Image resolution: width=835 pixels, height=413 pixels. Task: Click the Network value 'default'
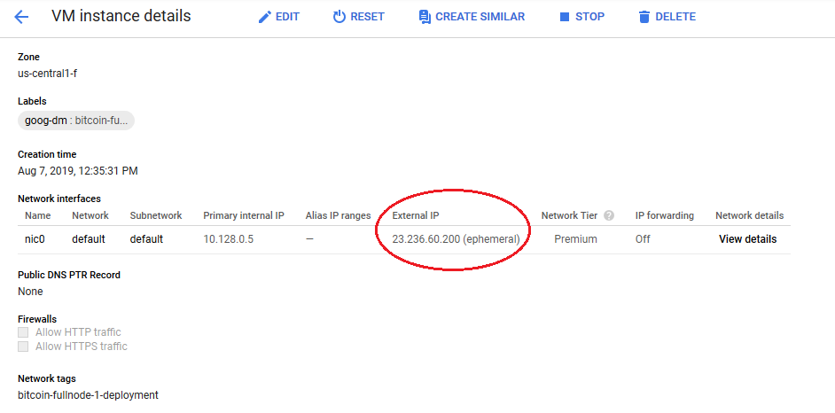89,239
